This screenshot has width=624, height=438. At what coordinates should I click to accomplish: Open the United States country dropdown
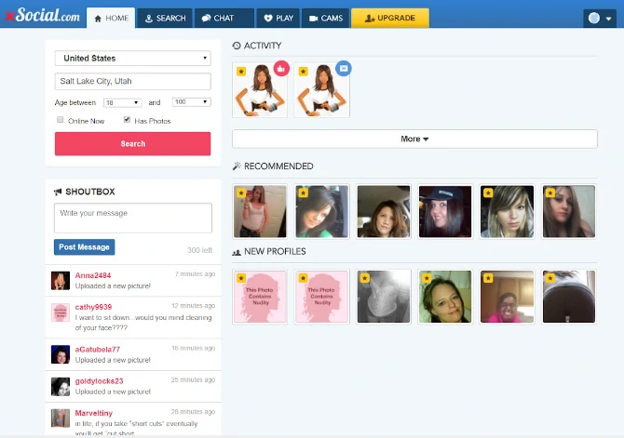132,59
